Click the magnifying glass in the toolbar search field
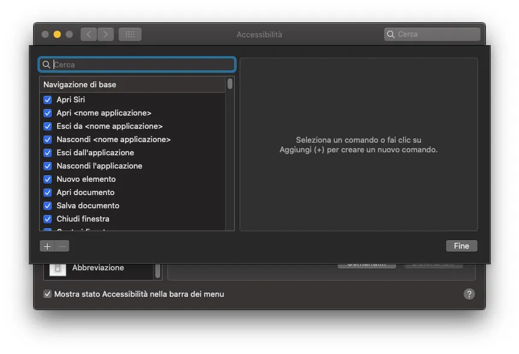 (x=391, y=34)
